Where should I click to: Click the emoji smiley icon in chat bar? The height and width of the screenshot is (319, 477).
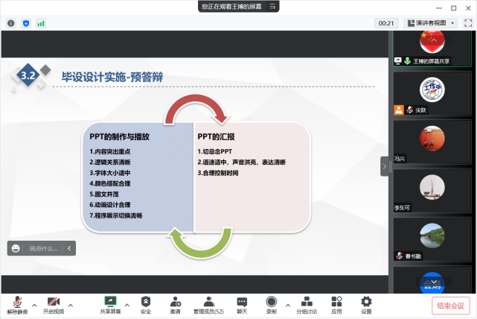click(x=15, y=249)
